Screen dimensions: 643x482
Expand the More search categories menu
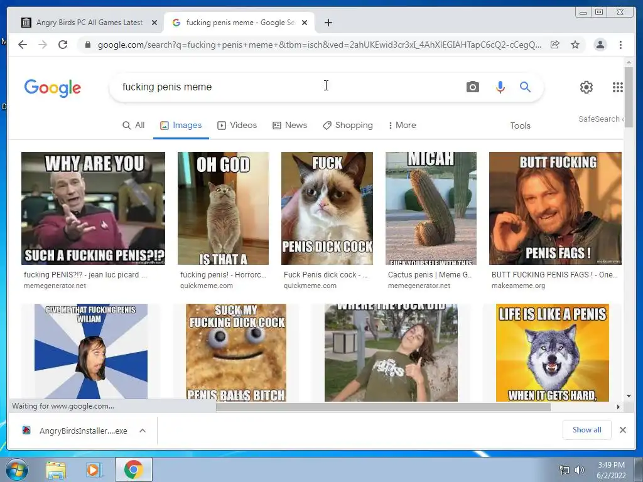pos(402,126)
